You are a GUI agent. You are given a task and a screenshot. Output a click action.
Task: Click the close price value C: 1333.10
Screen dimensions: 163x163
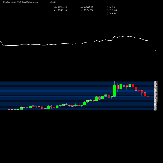[x=61, y=10]
